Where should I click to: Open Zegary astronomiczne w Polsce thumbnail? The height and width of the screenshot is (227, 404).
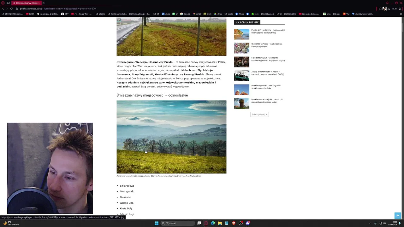coord(241,76)
